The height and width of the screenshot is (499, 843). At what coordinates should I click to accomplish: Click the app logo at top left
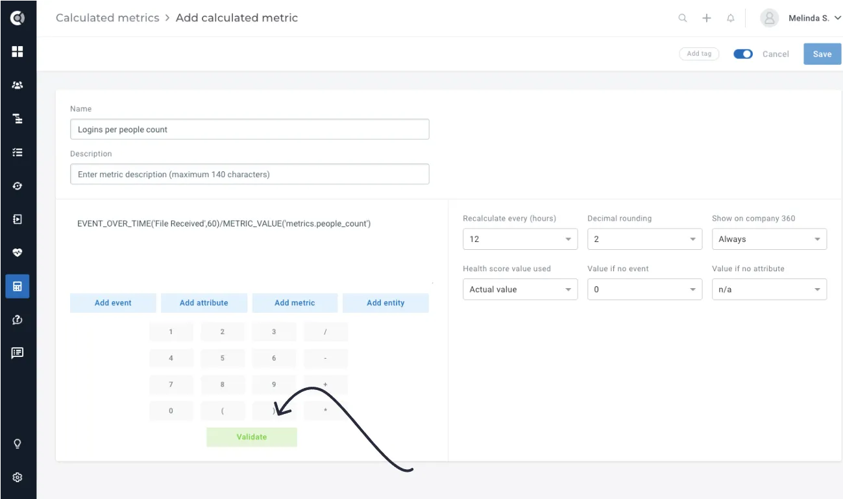[18, 18]
